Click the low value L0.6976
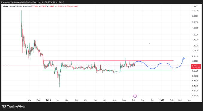This screenshot has height=111, width=203. [51, 6]
